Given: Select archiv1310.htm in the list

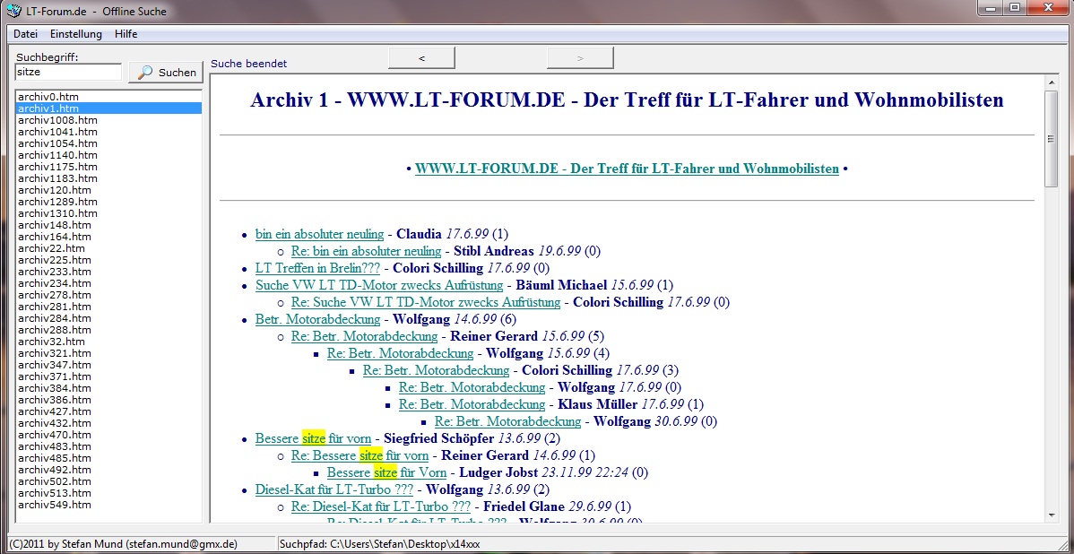Looking at the screenshot, I should 108,213.
